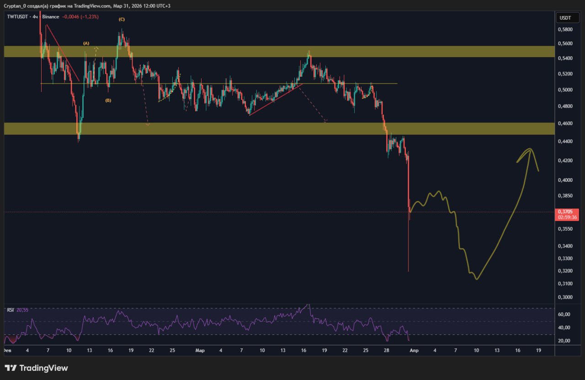Click the Мар label on time axis

(200, 350)
